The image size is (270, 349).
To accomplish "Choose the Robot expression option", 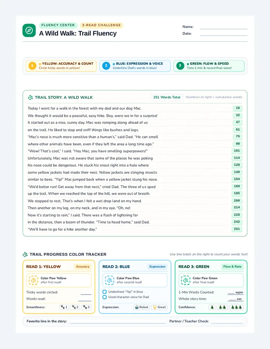I will pos(142,307).
